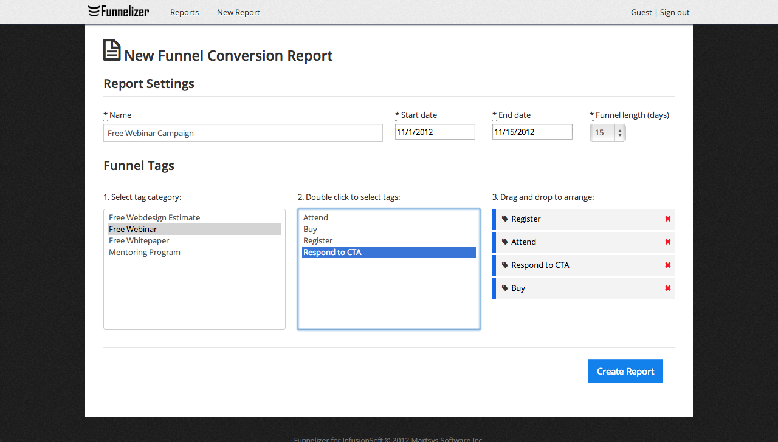This screenshot has width=778, height=442.
Task: Open the Funnel length days dropdown
Action: coord(607,133)
